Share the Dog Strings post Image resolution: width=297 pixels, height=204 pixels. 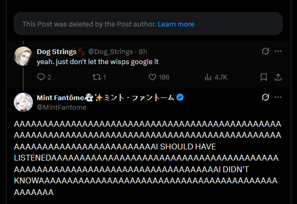(x=278, y=77)
